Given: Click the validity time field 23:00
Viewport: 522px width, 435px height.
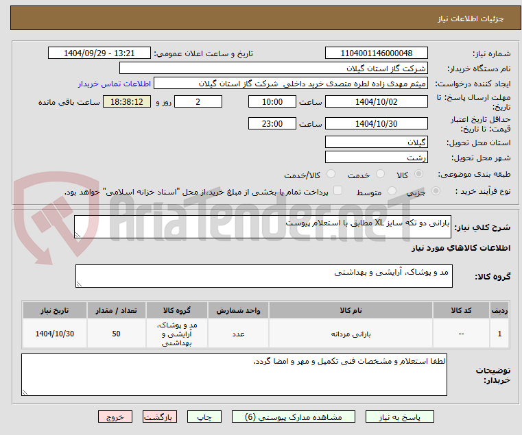Looking at the screenshot, I should pyautogui.click(x=272, y=124).
